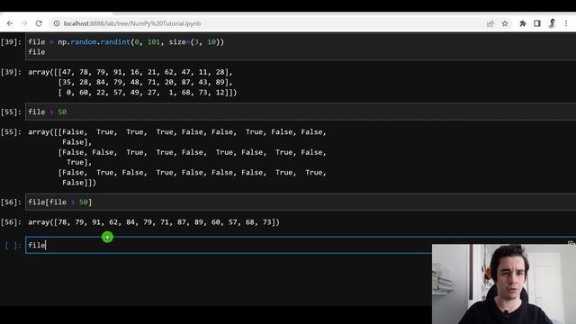Open the browser extensions puzzle icon
Screen dimensions: 576x324
pyautogui.click(x=522, y=23)
